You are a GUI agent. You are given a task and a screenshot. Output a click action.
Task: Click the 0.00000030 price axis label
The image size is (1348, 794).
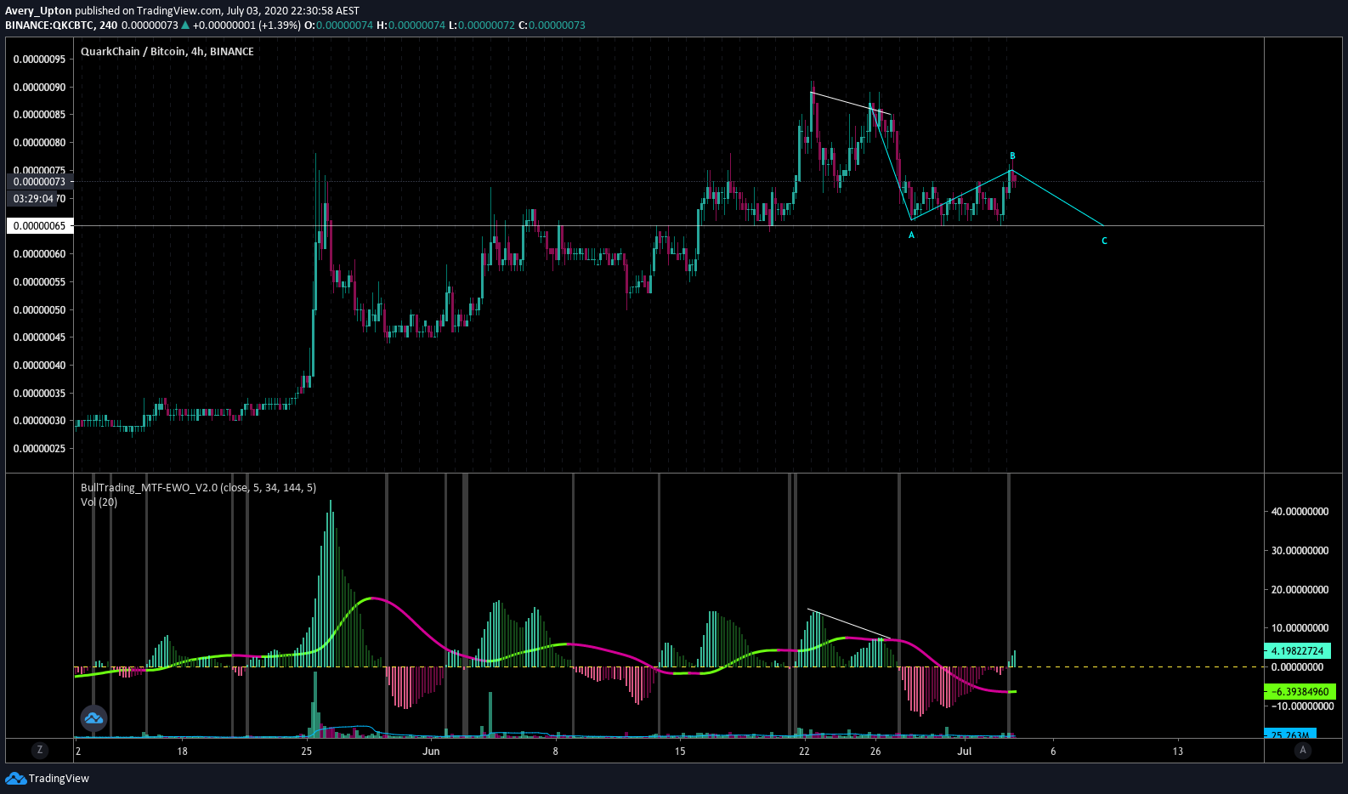pos(39,421)
